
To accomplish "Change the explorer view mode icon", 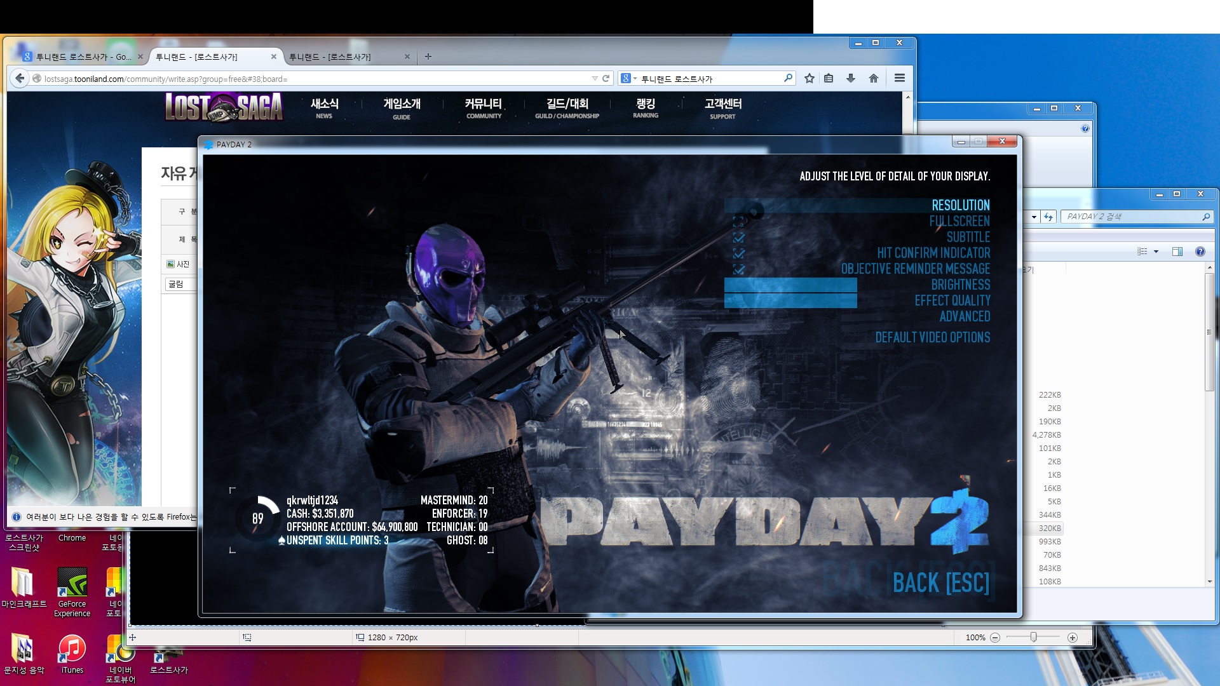I will (1142, 252).
